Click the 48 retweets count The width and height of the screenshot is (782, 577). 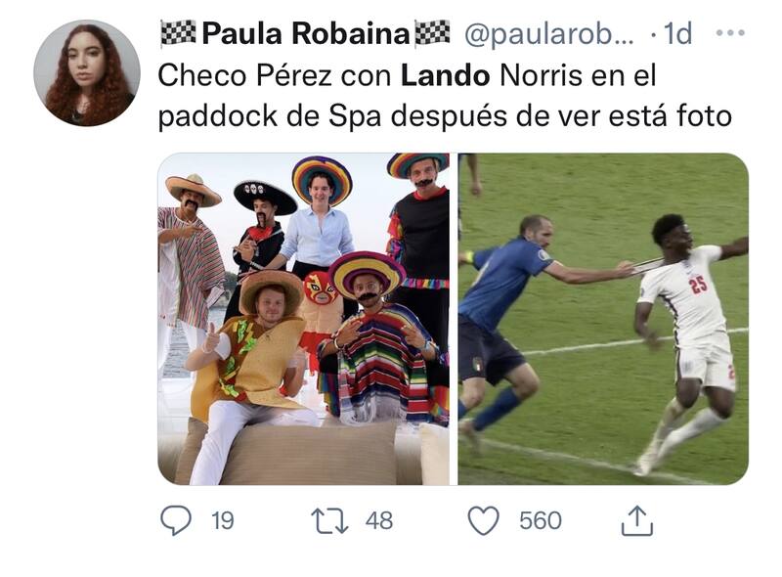379,521
